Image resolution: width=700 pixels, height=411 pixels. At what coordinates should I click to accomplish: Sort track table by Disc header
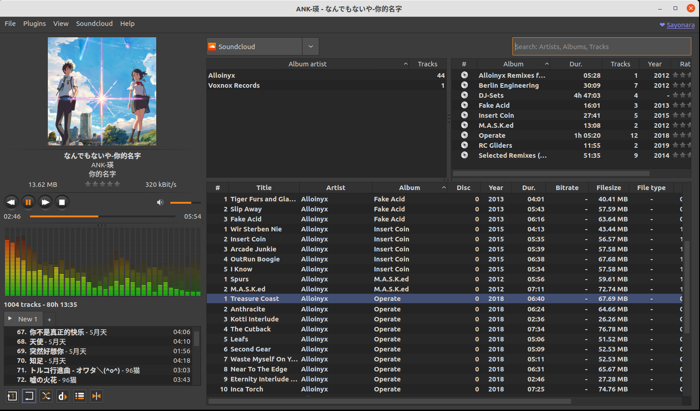(464, 188)
